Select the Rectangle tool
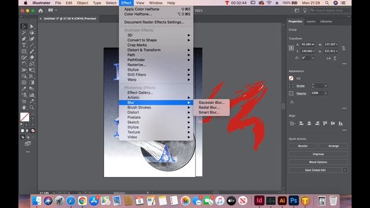This screenshot has height=208, width=370. 24,51
